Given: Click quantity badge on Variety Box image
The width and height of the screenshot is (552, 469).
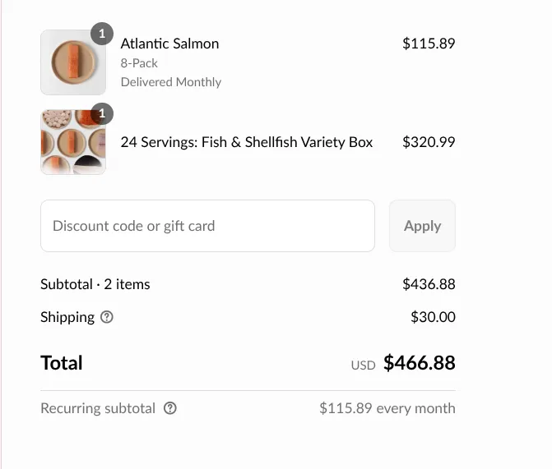Looking at the screenshot, I should pyautogui.click(x=101, y=113).
